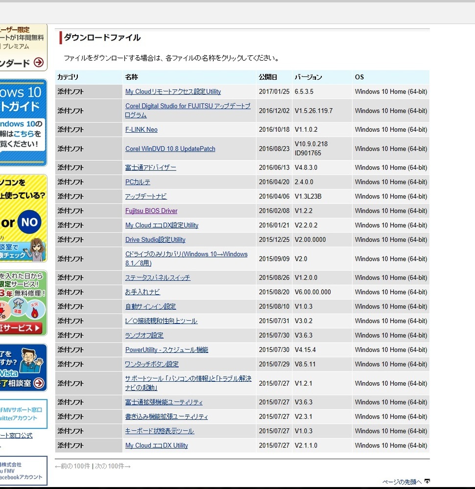Open the Windows 10 guide banner
The height and width of the screenshot is (489, 475).
(23, 123)
